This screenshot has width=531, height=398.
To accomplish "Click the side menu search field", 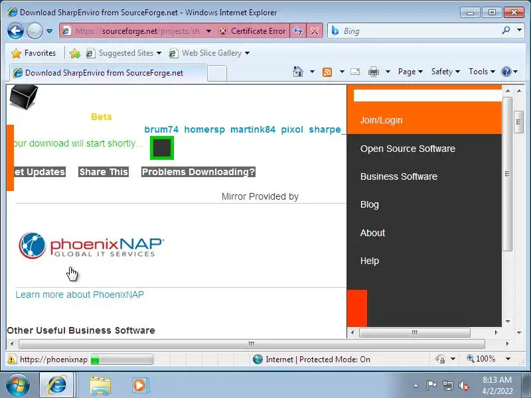I will (x=427, y=96).
